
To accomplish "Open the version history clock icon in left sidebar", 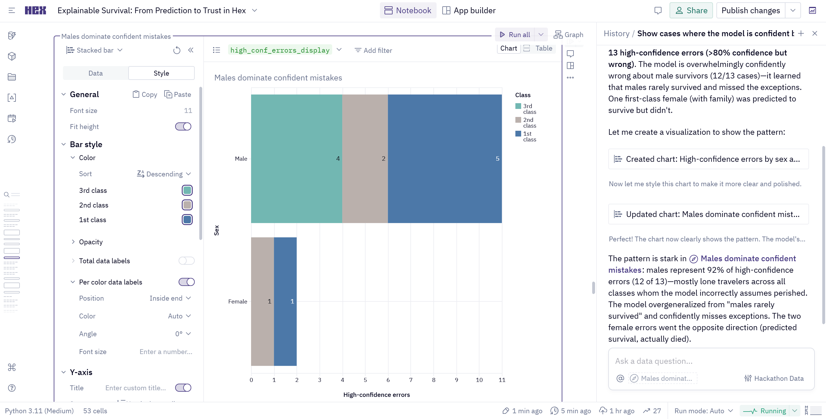I will [12, 139].
